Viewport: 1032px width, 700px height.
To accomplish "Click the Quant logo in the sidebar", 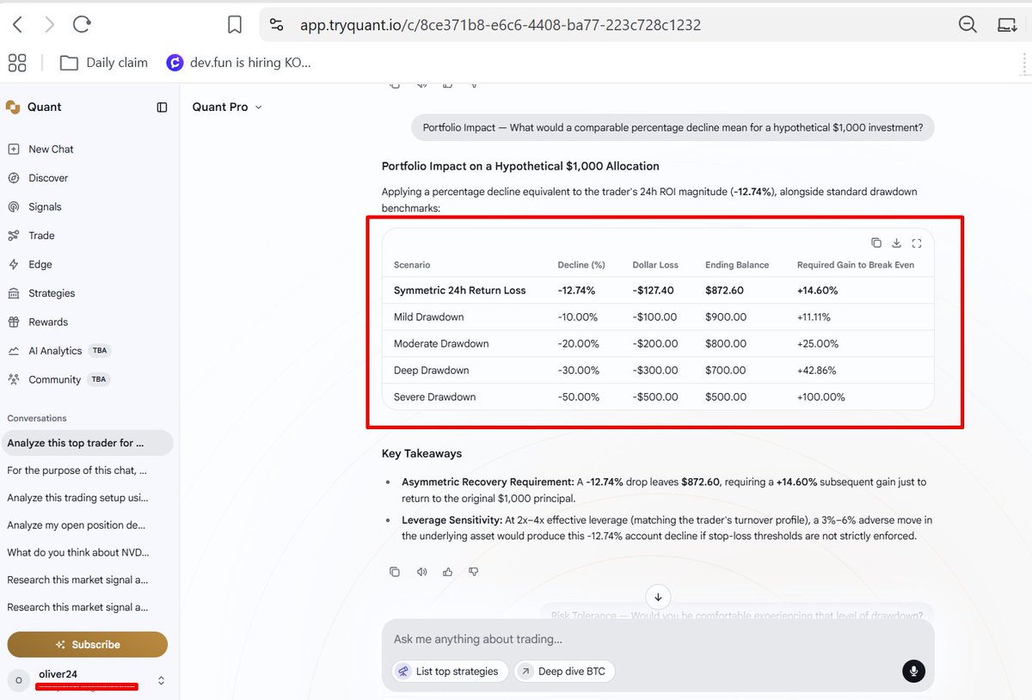I will (x=13, y=107).
